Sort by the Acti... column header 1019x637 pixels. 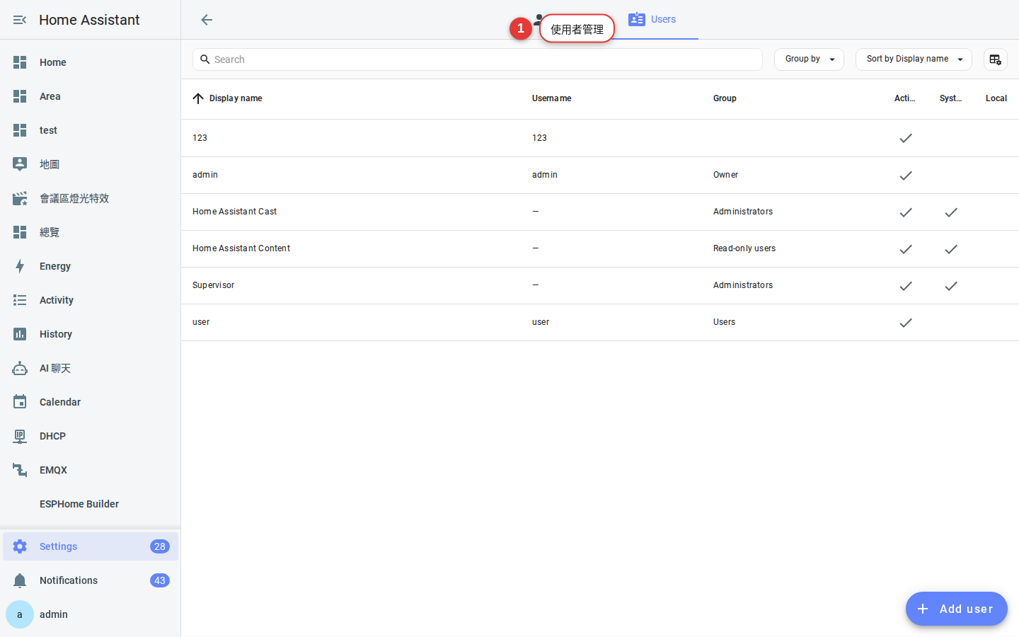[x=904, y=98]
